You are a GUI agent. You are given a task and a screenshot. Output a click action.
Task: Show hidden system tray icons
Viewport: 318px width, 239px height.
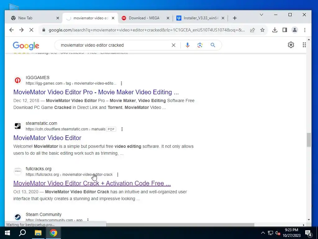click(x=263, y=233)
